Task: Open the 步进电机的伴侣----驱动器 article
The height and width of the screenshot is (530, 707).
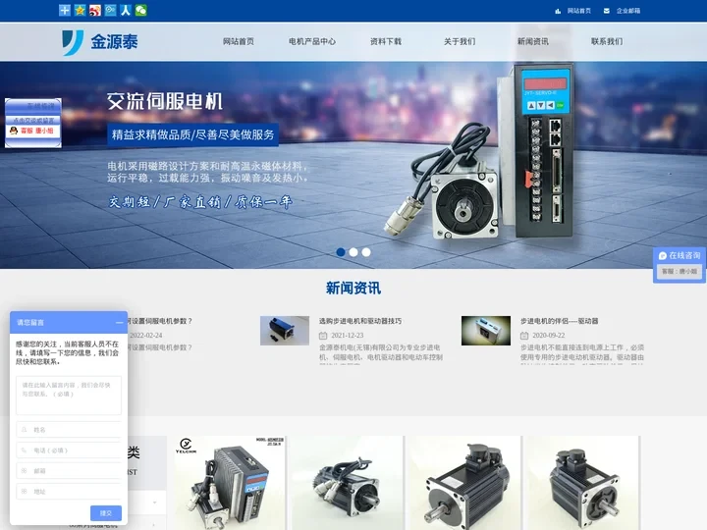Action: point(559,321)
